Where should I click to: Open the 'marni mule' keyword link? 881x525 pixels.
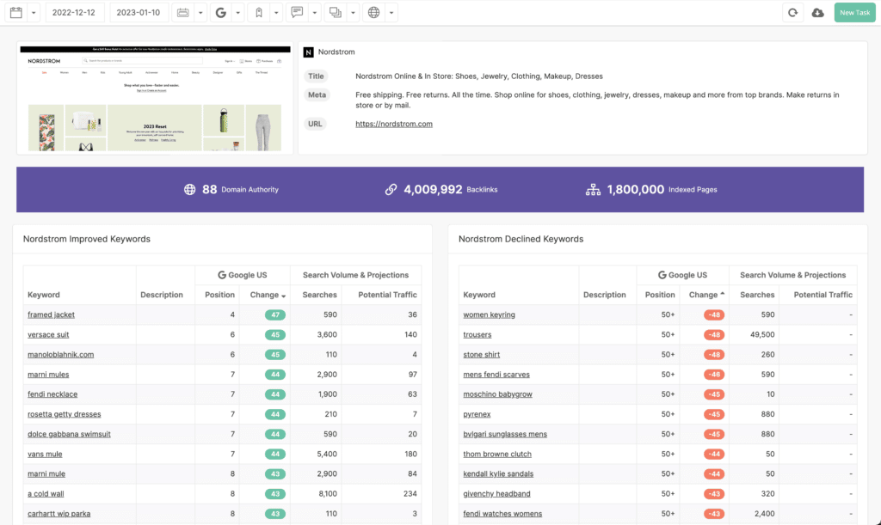(x=46, y=474)
